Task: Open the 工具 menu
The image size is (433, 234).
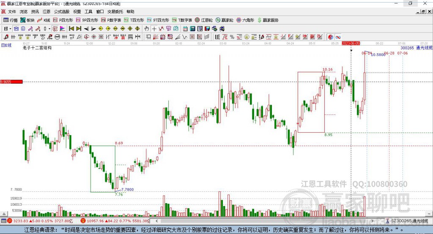Action: [x=88, y=11]
